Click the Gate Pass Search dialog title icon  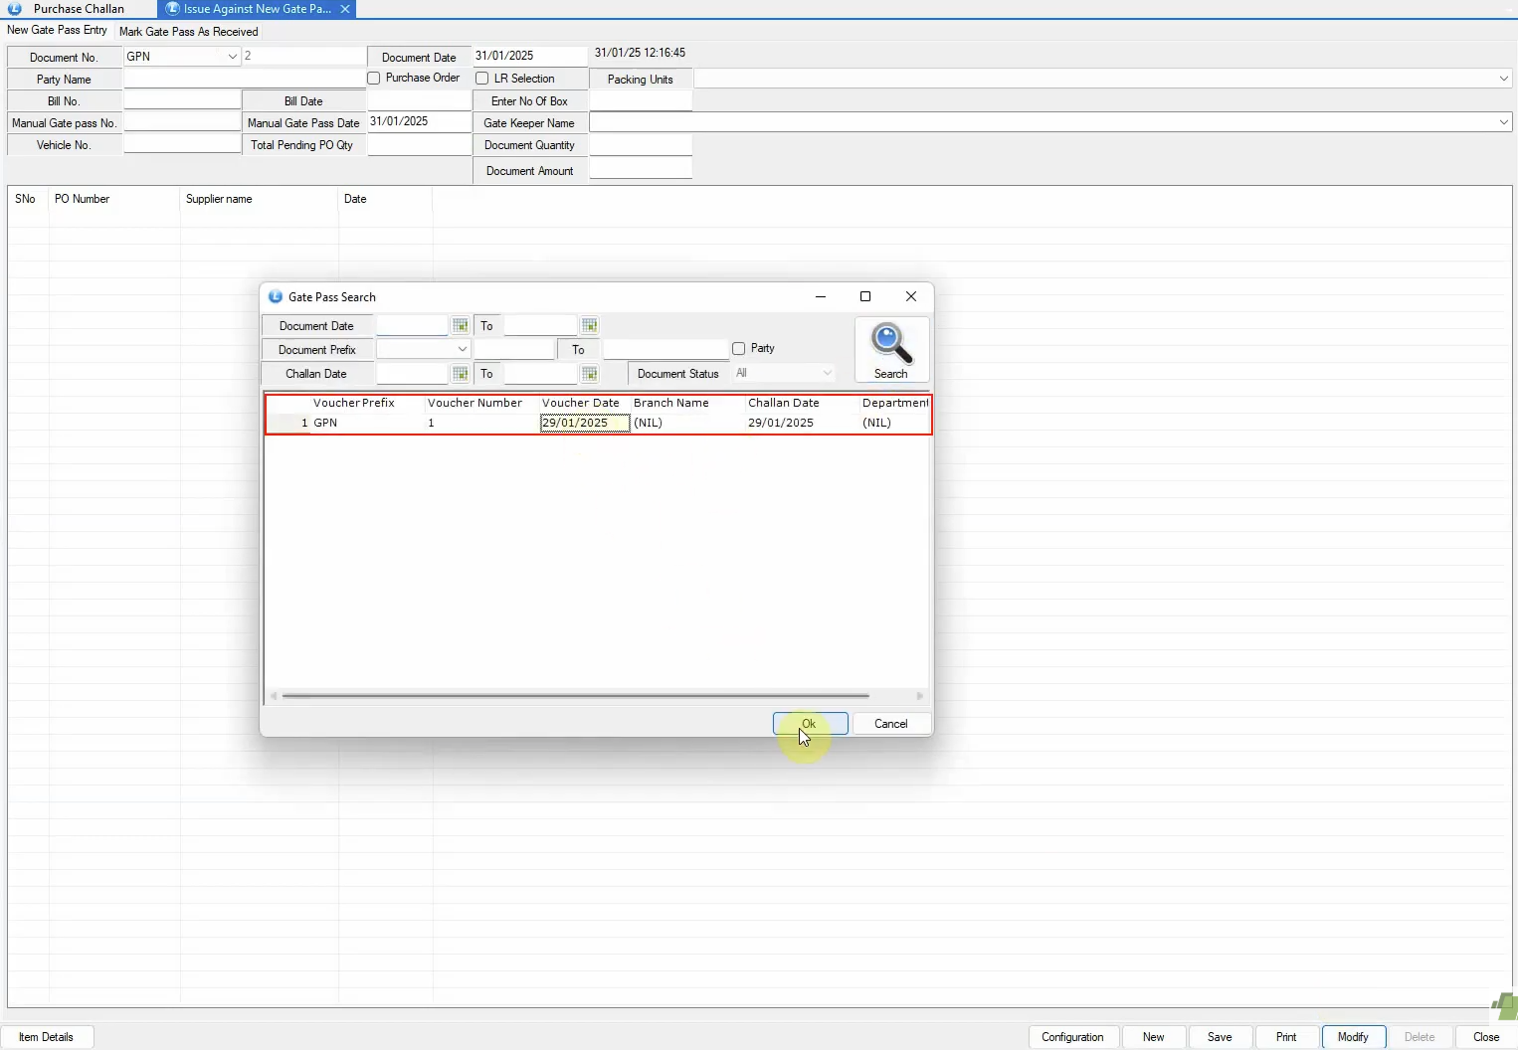[276, 297]
